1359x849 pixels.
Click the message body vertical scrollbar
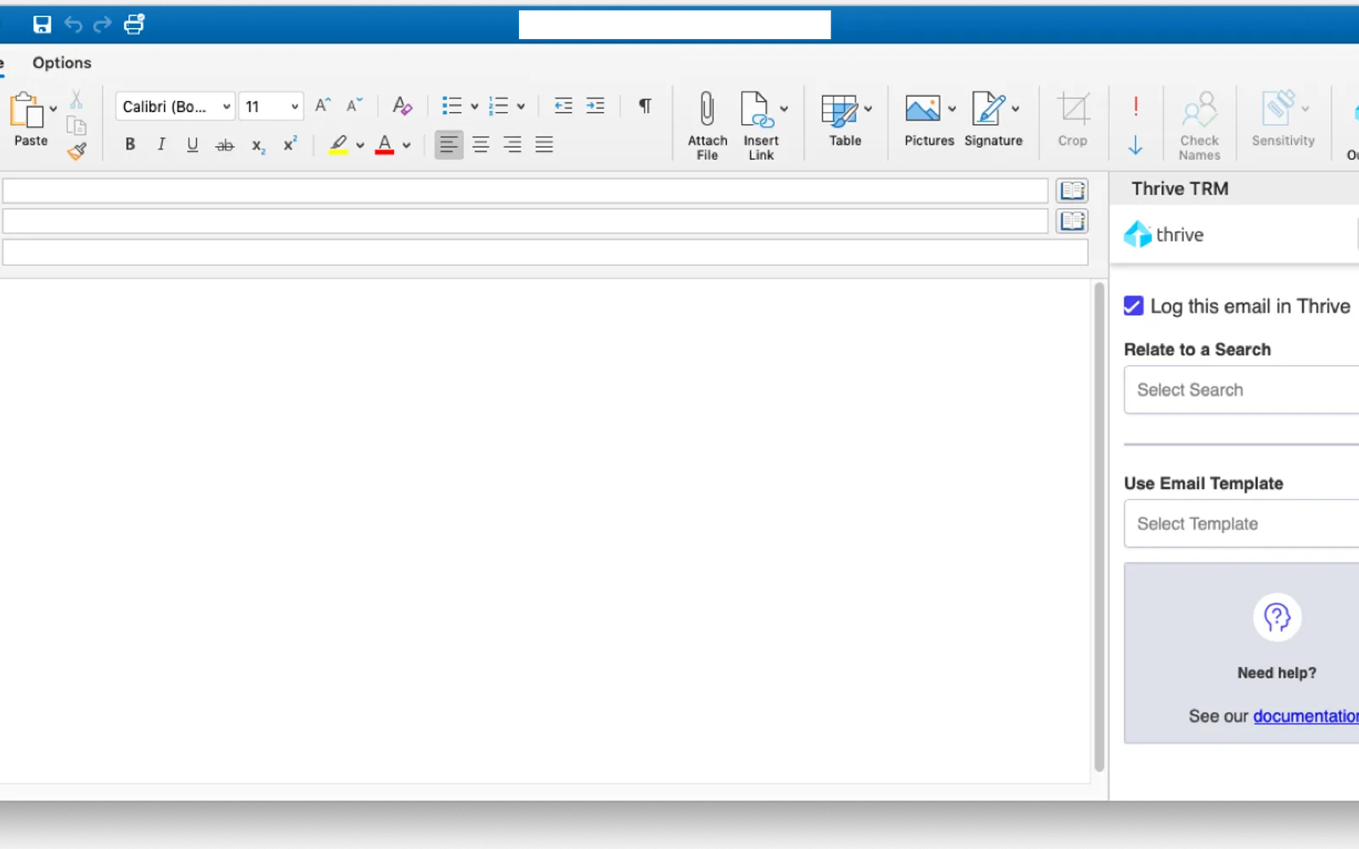point(1099,526)
